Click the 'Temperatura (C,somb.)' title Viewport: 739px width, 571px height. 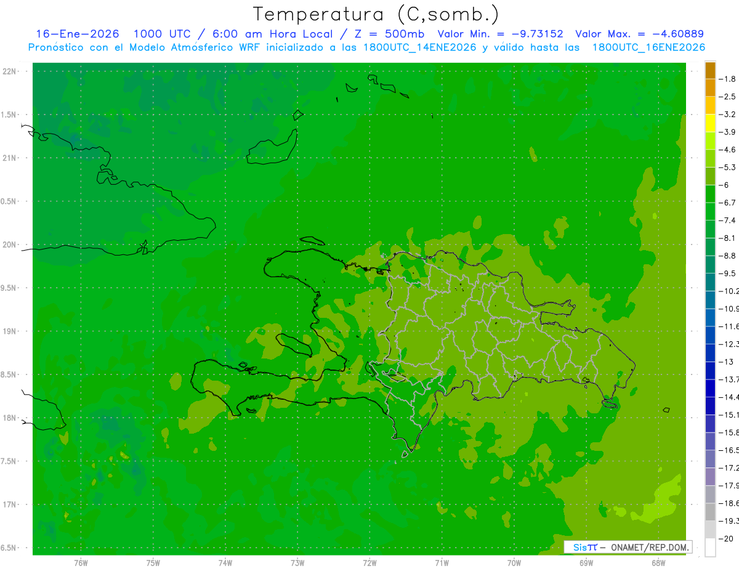(376, 14)
